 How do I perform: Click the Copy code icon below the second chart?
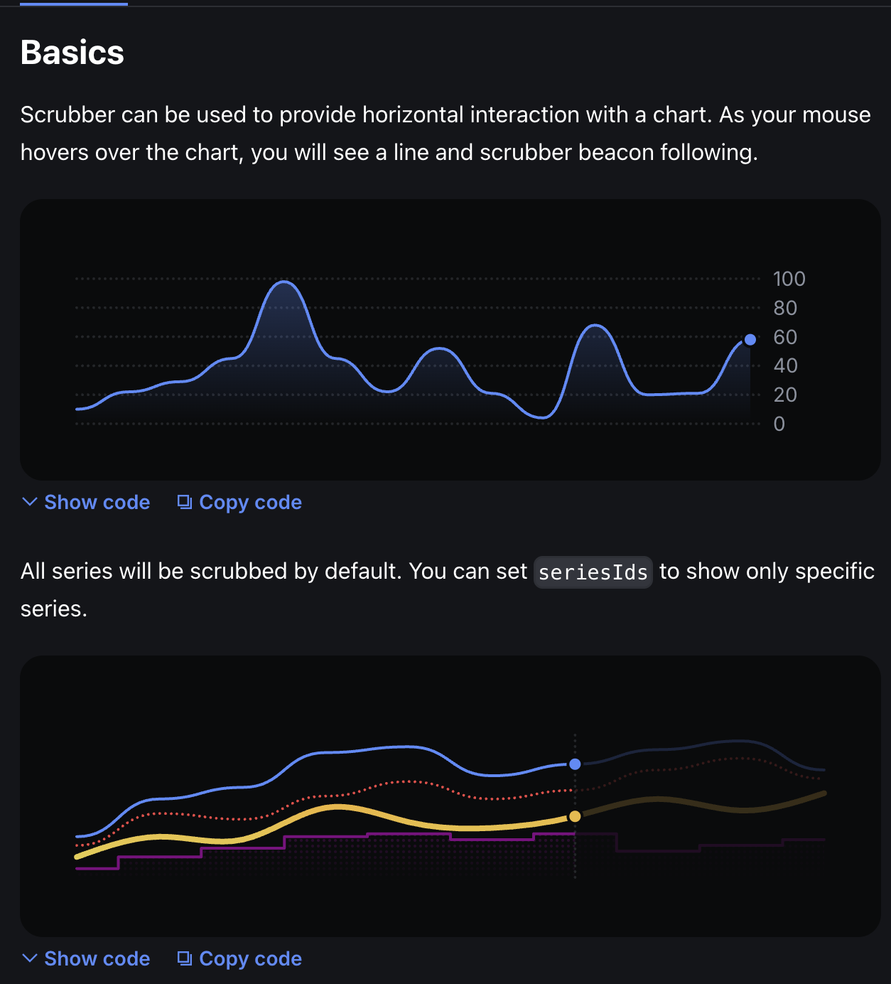click(184, 958)
